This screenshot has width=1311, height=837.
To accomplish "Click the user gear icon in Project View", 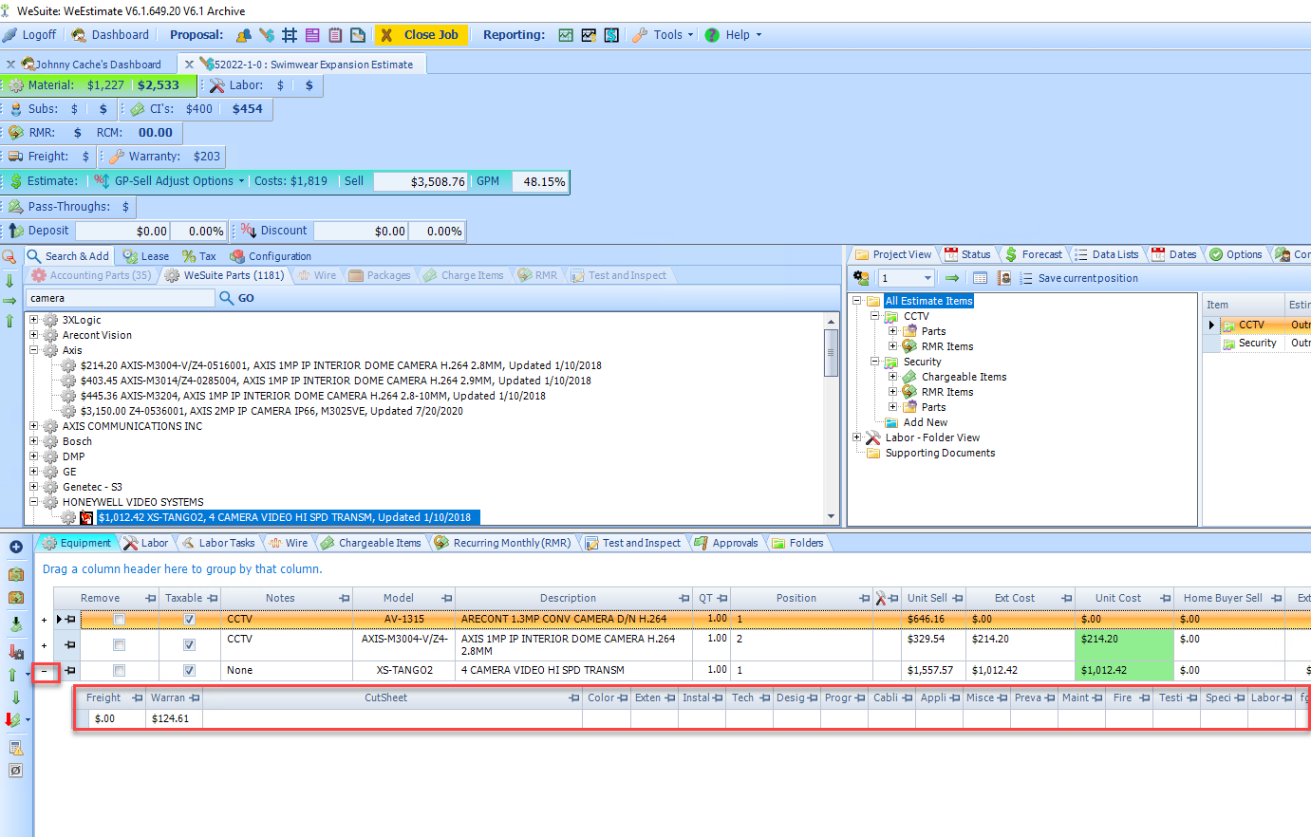I will click(861, 278).
